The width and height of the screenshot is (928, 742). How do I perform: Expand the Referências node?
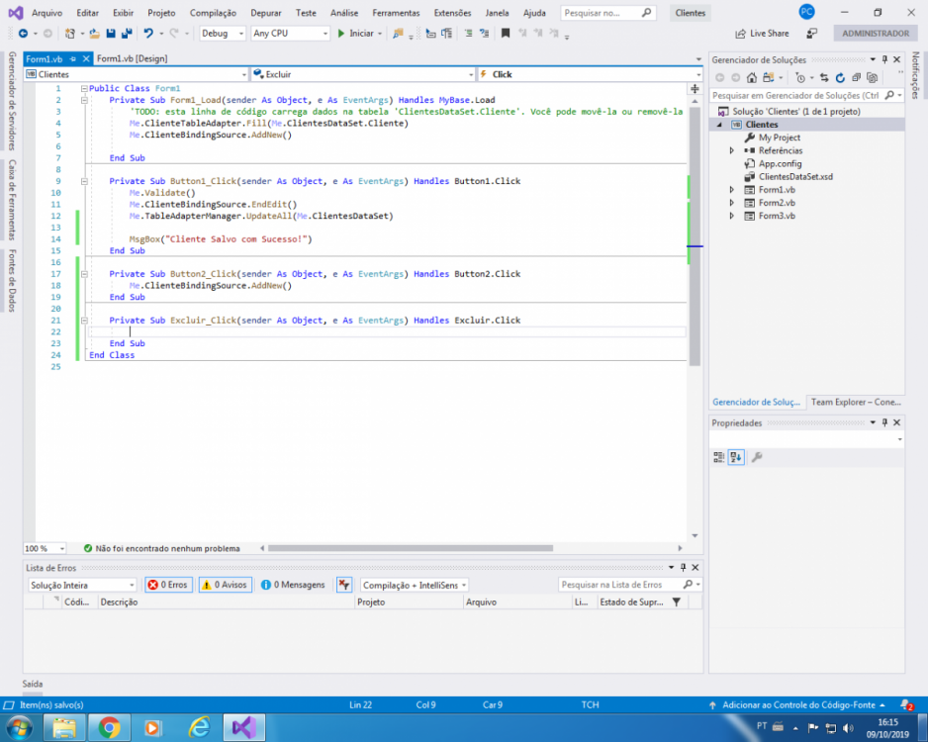coord(732,151)
